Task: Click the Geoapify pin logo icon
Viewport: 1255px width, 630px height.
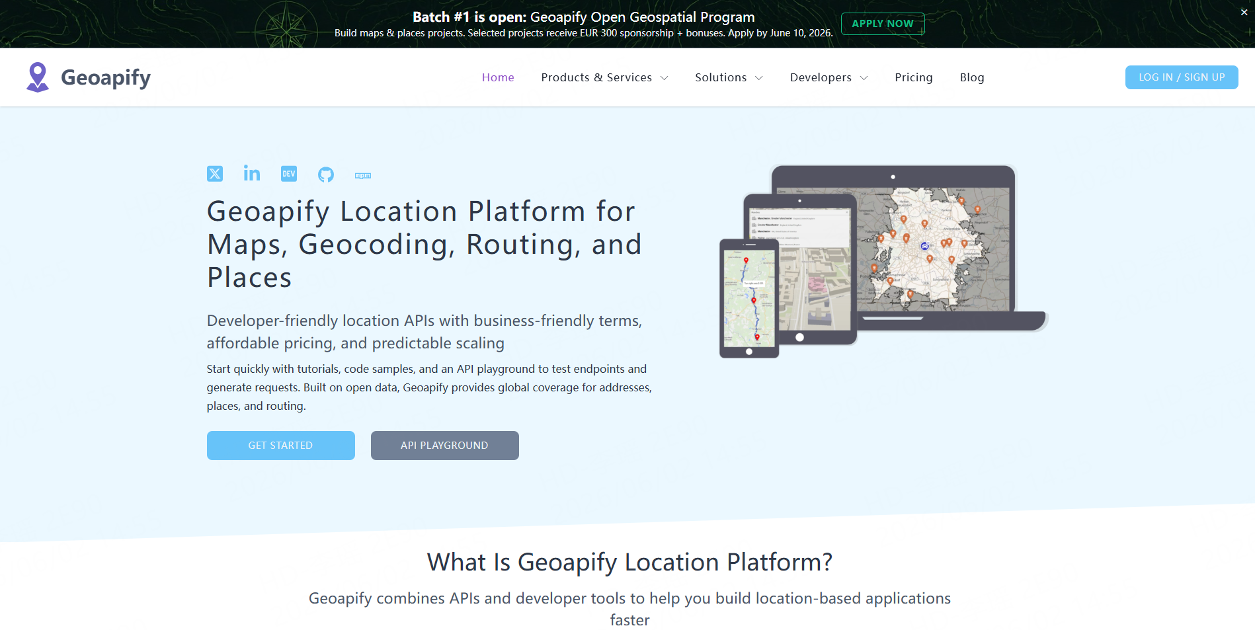Action: 38,77
